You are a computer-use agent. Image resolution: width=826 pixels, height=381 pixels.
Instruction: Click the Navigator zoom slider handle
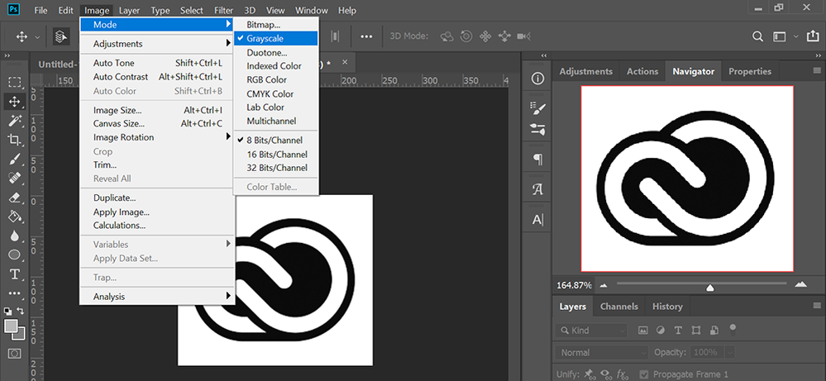[709, 288]
